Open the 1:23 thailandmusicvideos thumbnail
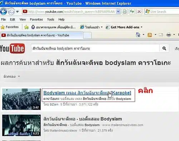 click(x=21, y=125)
